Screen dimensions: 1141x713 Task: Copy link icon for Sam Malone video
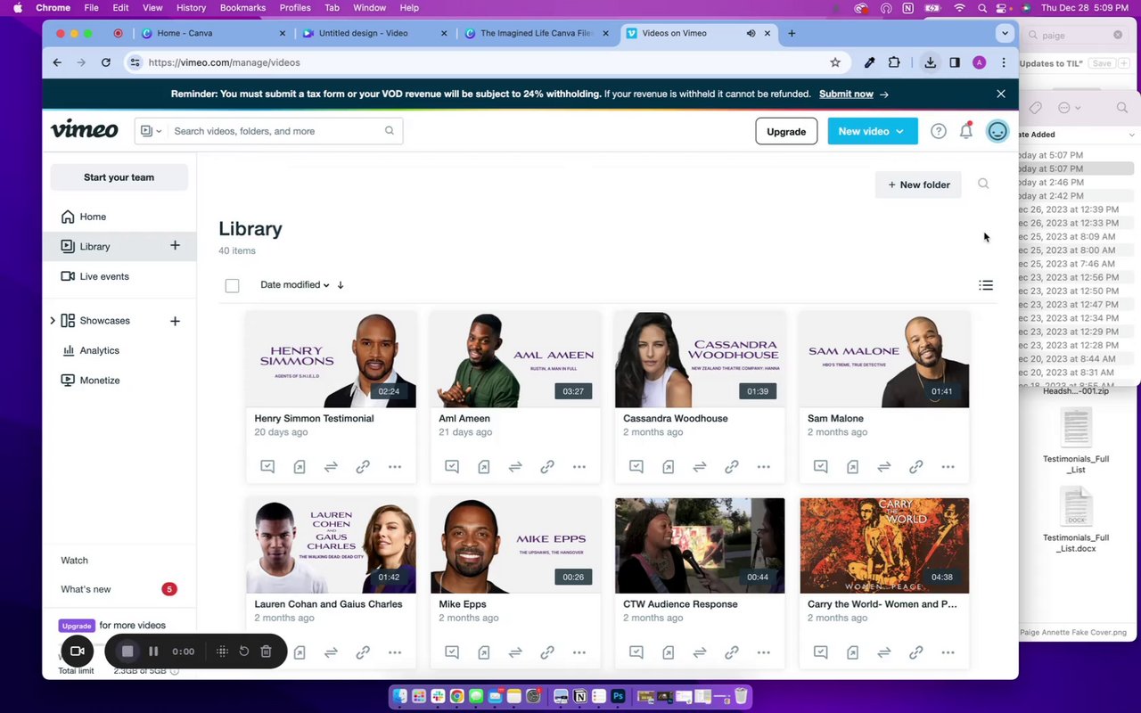(x=915, y=466)
